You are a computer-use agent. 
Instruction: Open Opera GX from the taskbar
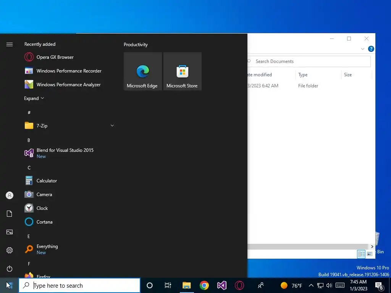(239, 285)
